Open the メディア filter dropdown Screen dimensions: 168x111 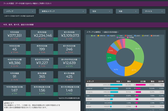click(20, 11)
